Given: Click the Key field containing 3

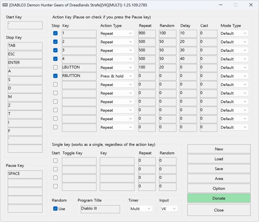Looking at the screenshot, I should tap(79, 51).
